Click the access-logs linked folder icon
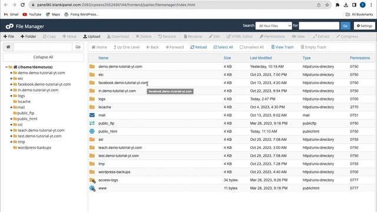 (x=92, y=180)
